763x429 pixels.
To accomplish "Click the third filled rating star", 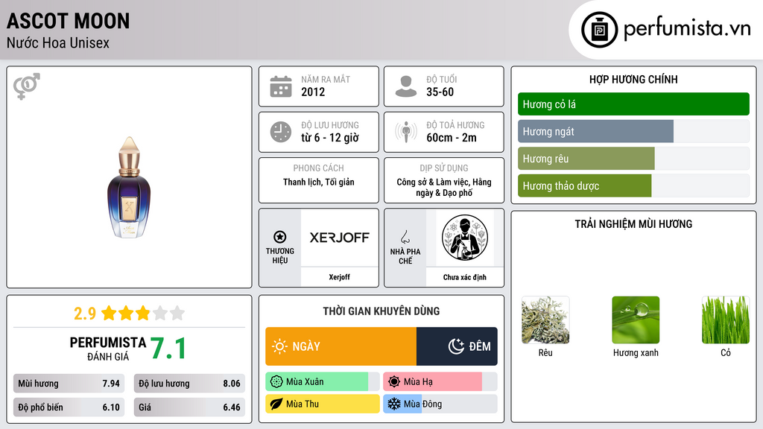I will point(143,313).
